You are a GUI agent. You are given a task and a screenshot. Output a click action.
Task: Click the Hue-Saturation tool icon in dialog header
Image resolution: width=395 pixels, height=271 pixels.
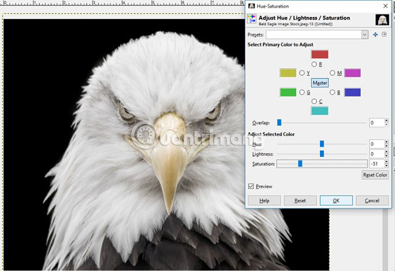pos(252,19)
